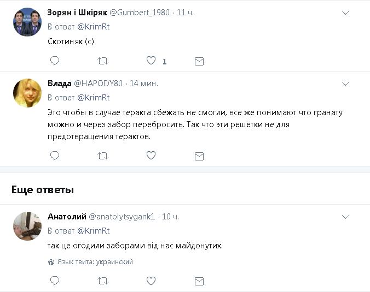
Task: Open @KrimRt mention in Влада's reply
Action: (93, 98)
